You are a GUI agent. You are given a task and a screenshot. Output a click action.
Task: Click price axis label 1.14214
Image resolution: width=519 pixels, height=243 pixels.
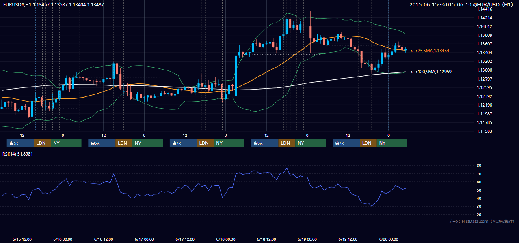484,18
